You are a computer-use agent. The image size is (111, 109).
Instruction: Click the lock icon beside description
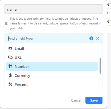coord(6,24)
